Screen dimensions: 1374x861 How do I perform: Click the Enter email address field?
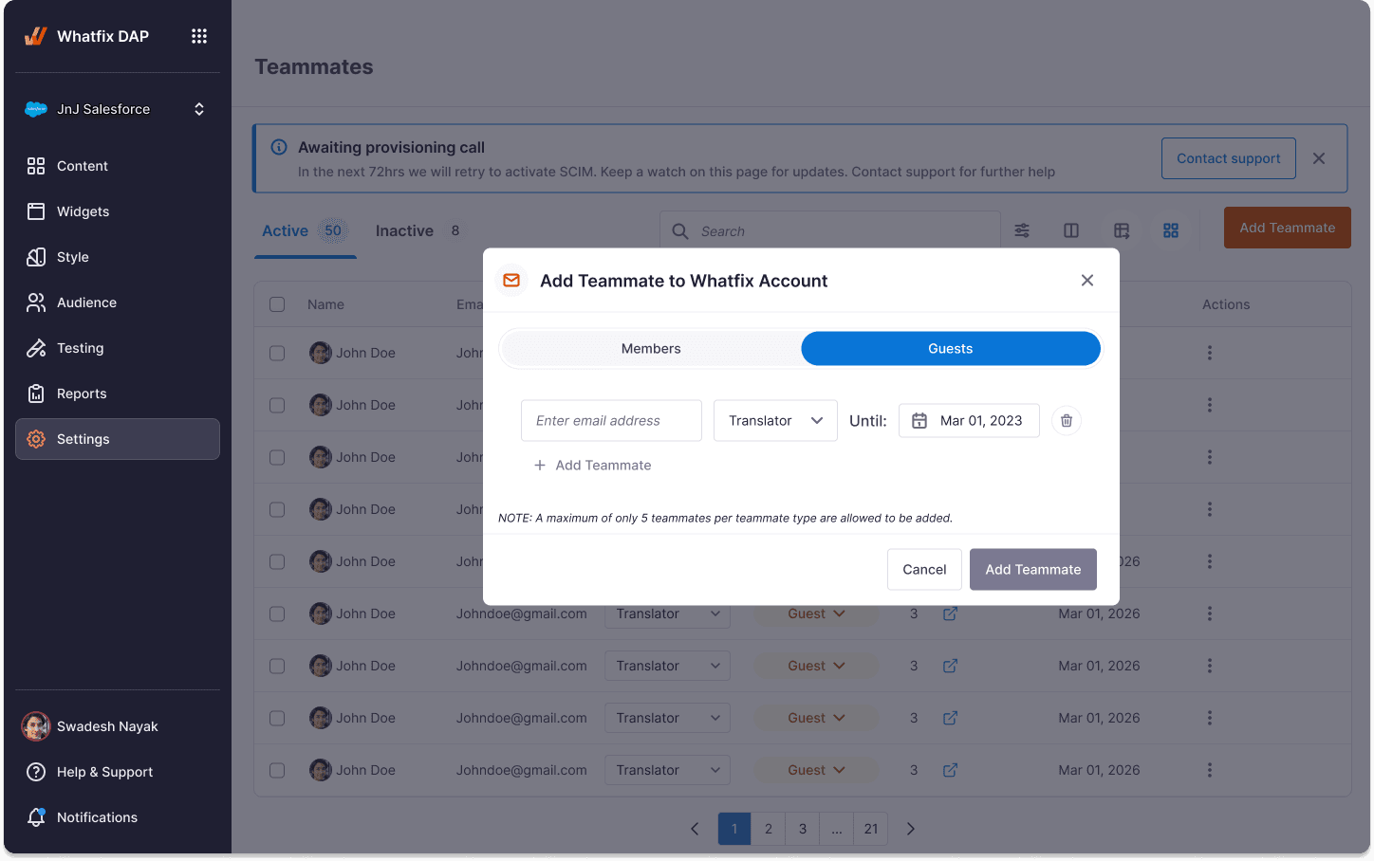[x=611, y=420]
